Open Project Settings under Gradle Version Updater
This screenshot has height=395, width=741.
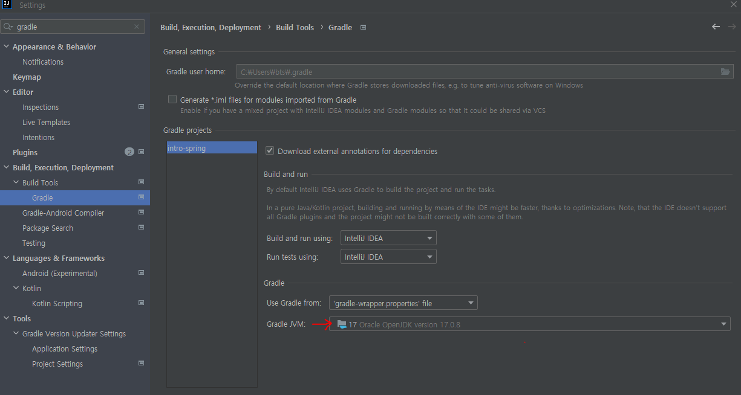click(x=57, y=364)
